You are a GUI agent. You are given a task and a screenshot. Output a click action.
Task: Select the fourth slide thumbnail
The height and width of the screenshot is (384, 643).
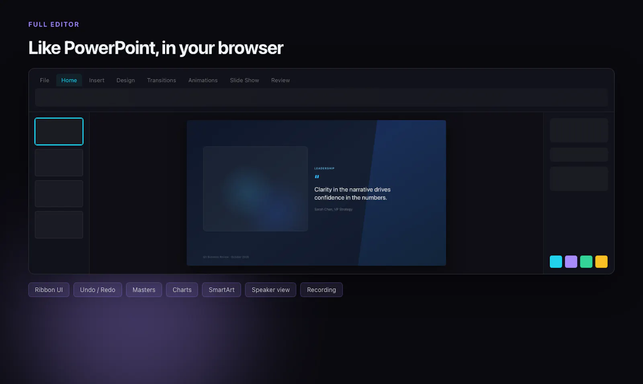click(x=59, y=225)
